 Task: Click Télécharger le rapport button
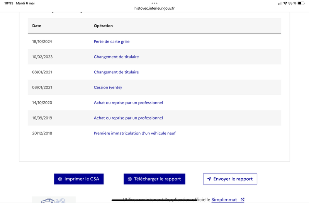pos(154,179)
